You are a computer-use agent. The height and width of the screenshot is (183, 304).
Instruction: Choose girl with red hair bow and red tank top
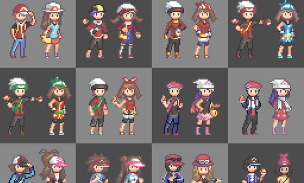127,106
